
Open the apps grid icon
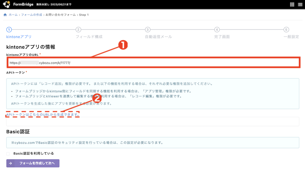292,4
